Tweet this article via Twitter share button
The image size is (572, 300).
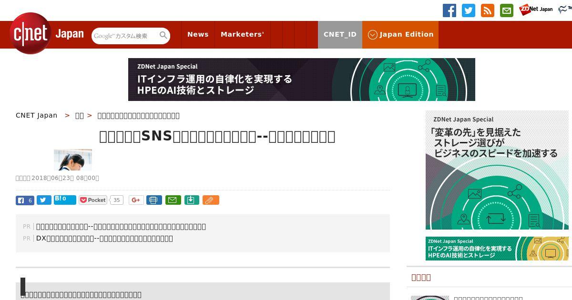point(44,200)
